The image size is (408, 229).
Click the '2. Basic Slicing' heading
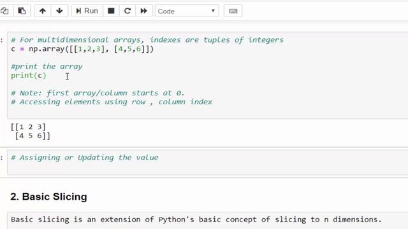48,197
